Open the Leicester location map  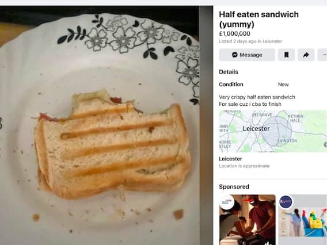coord(273,131)
